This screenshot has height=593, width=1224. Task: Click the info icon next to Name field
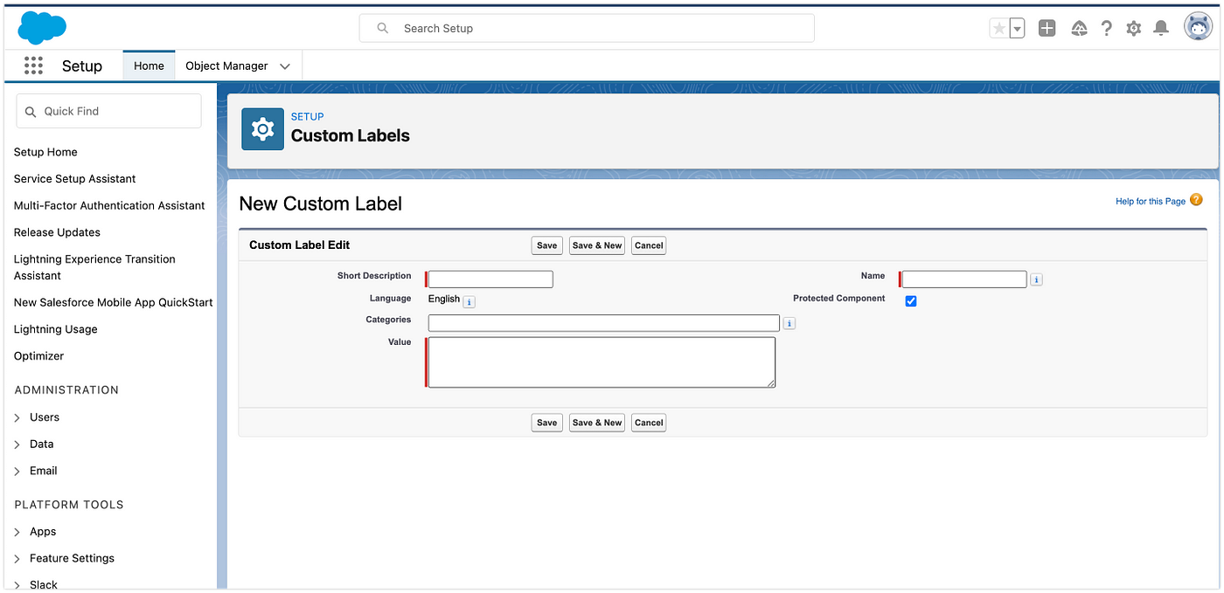point(1037,279)
